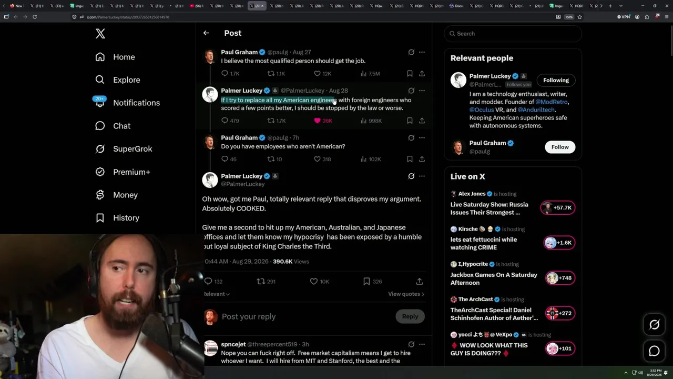Reply to the post with 479 replies
673x379 pixels.
tap(230, 121)
